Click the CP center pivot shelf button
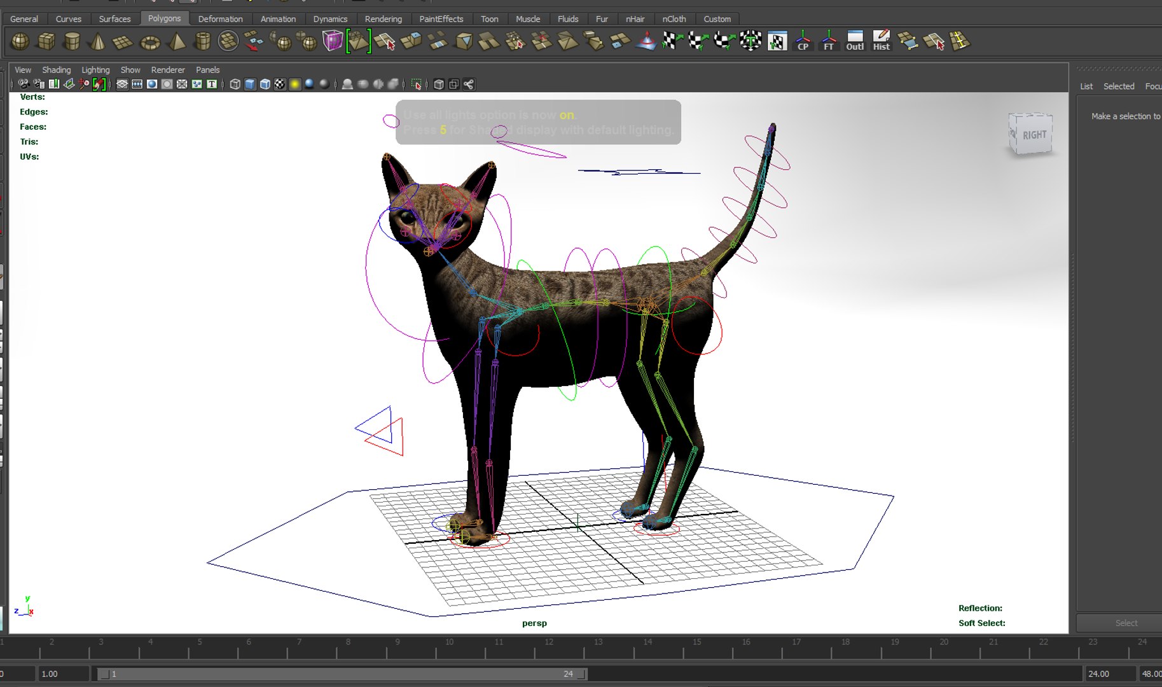 click(803, 41)
